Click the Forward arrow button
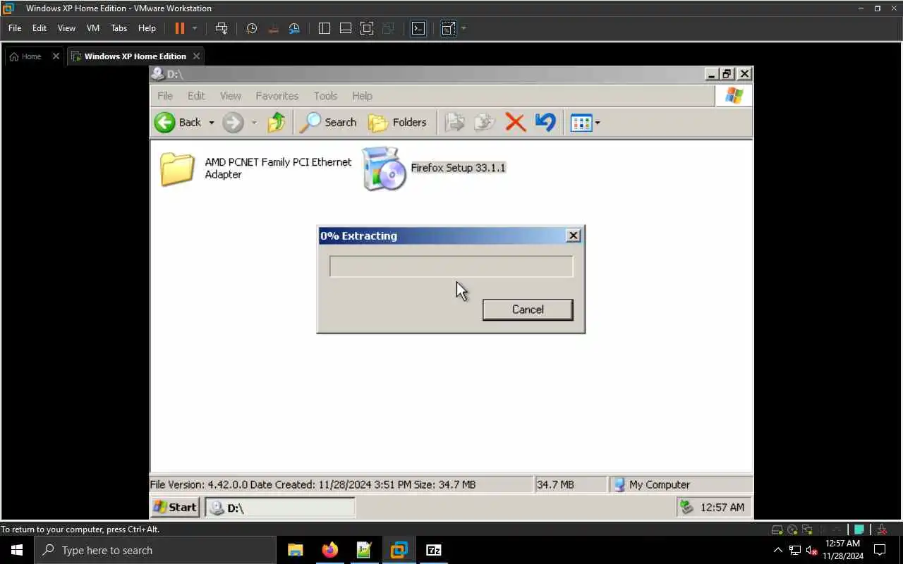This screenshot has width=903, height=564. pos(233,123)
